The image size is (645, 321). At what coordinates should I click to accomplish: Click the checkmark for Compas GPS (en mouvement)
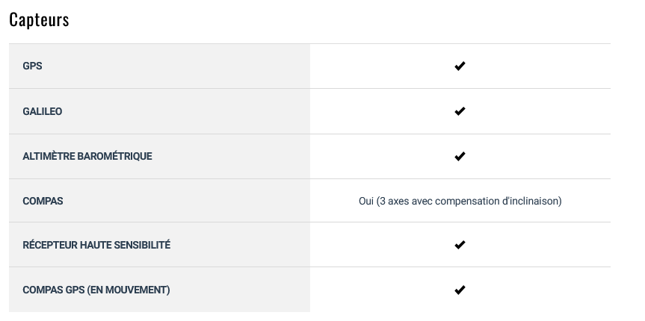[x=460, y=290]
